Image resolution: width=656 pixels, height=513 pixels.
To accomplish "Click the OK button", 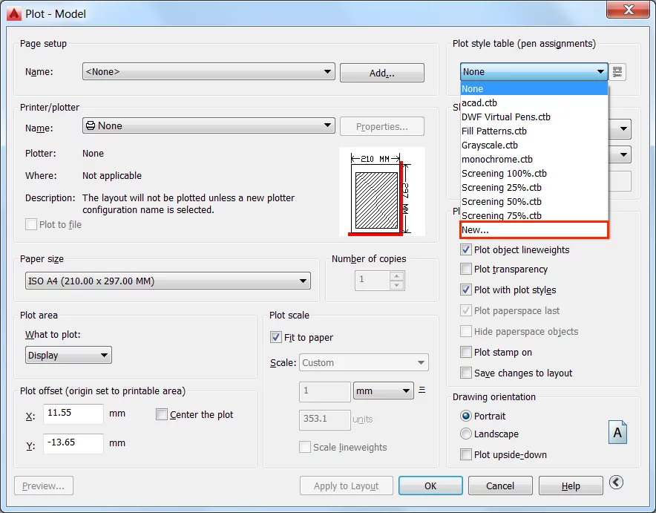I will point(430,486).
